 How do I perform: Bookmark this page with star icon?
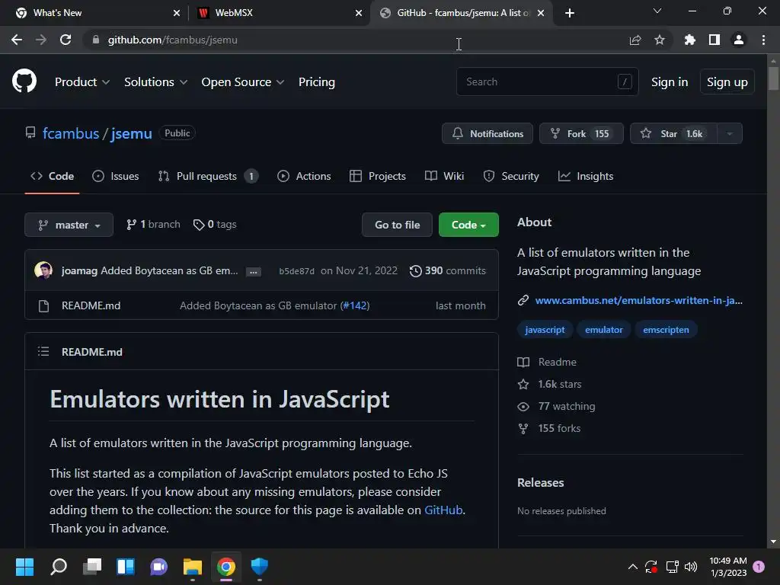pyautogui.click(x=659, y=40)
